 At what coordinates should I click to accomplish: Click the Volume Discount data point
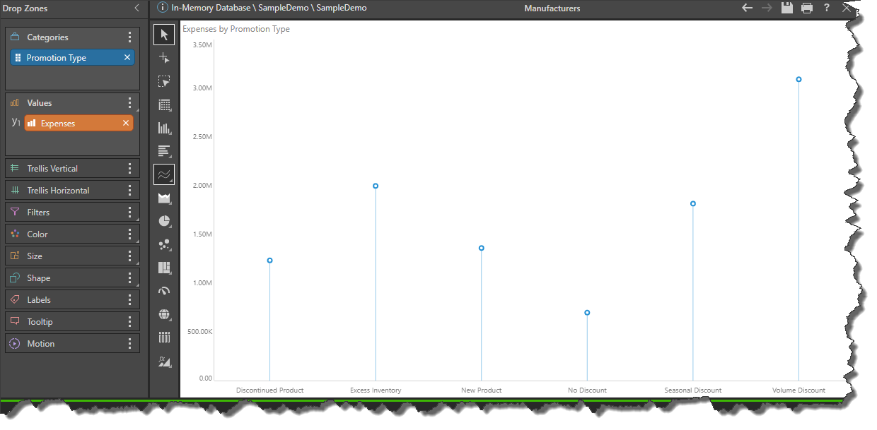tap(798, 79)
